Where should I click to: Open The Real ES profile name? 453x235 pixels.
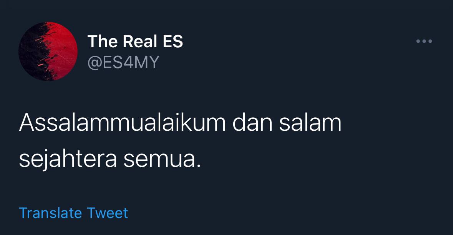point(135,41)
